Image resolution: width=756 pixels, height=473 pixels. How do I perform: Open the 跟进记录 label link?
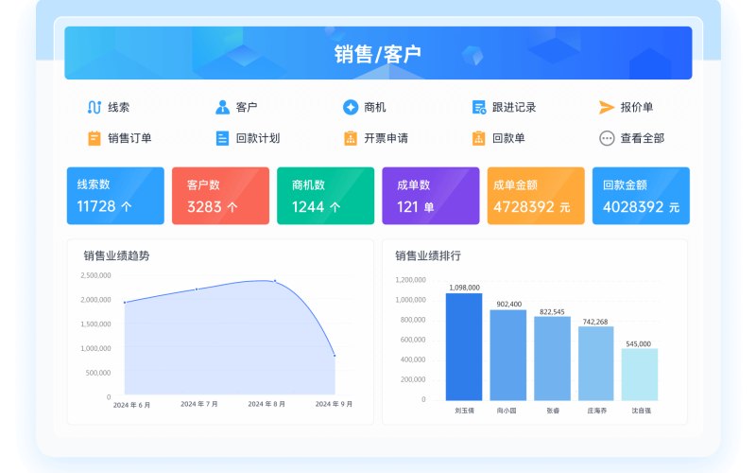514,107
